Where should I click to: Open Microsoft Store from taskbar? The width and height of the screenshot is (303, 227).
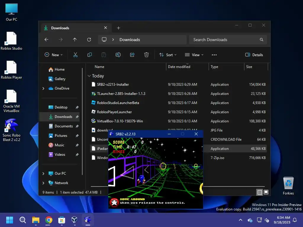(x=62, y=220)
